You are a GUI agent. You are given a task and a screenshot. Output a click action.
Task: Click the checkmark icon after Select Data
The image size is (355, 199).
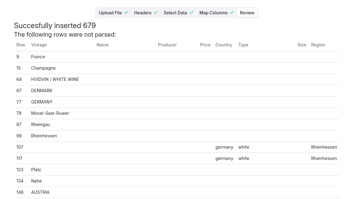[191, 13]
